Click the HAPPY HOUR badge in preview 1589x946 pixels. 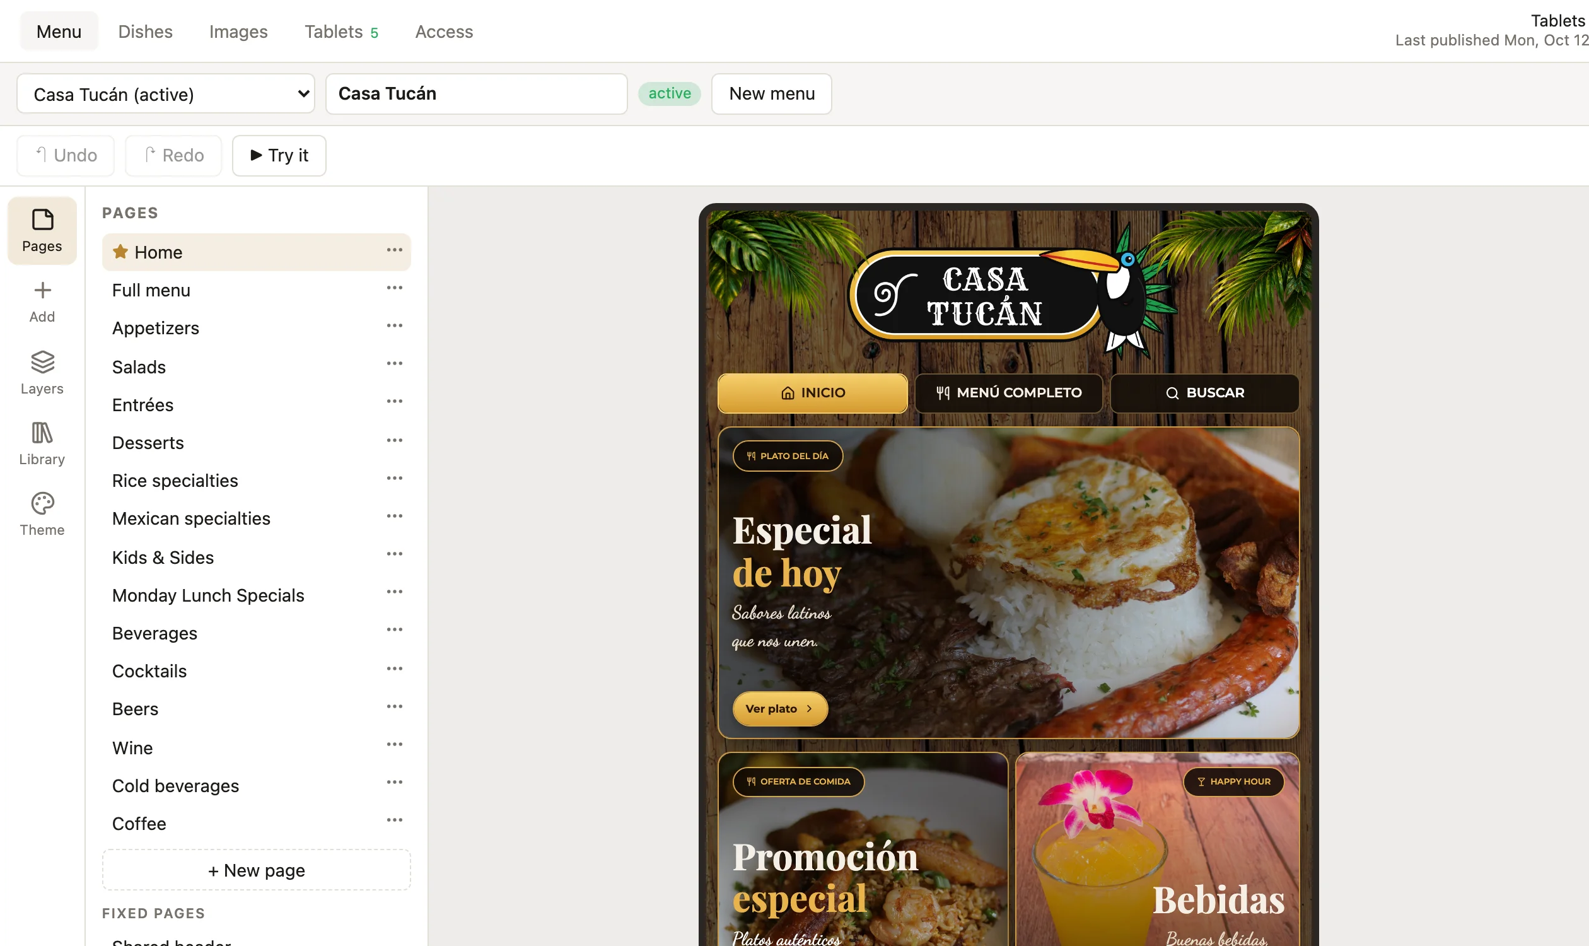[1234, 781]
